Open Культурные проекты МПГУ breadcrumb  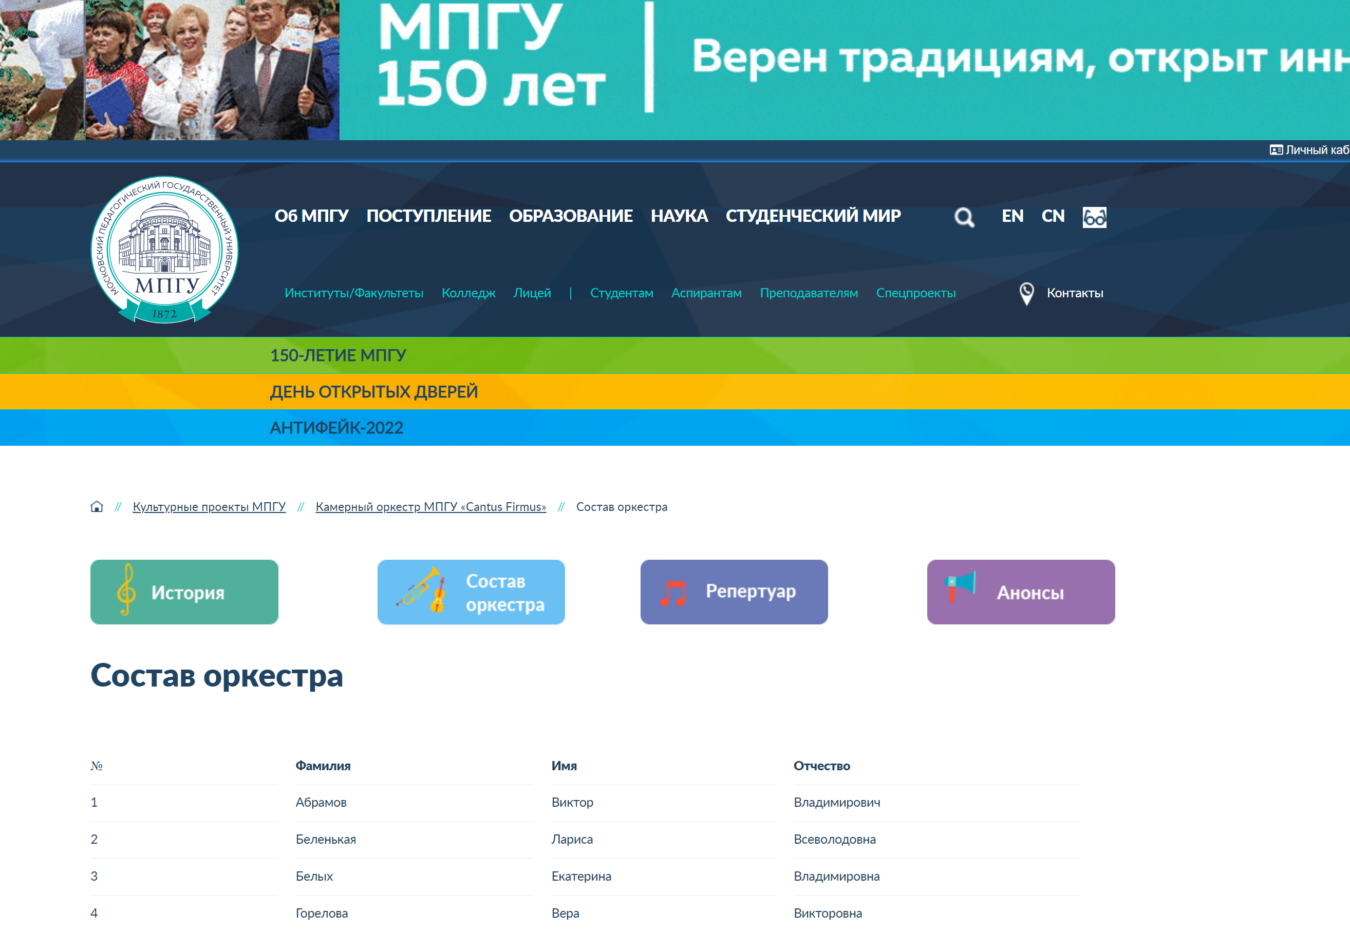point(209,507)
